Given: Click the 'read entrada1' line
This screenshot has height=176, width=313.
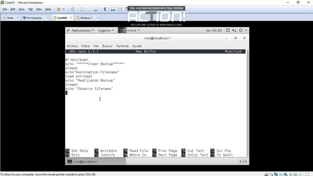Looking at the screenshot, I should click(79, 76).
